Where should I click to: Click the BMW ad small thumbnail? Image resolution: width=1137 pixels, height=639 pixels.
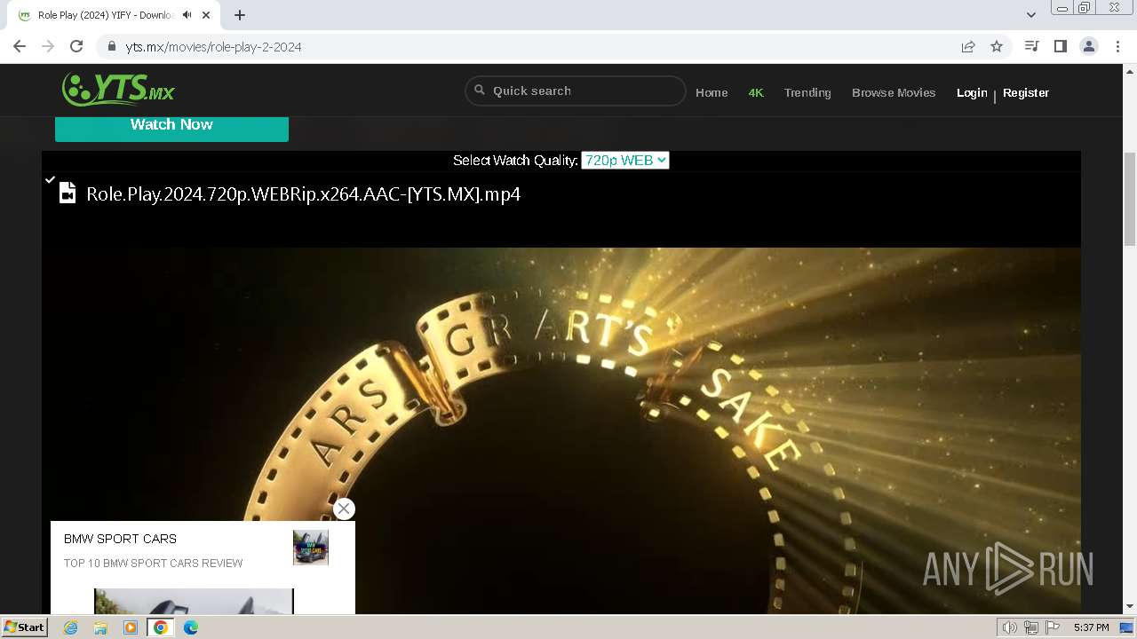tap(311, 548)
